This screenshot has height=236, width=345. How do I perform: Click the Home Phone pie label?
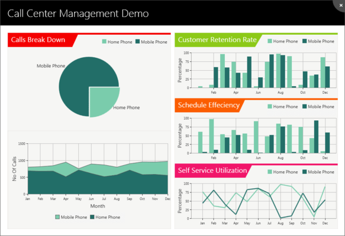pos(126,107)
